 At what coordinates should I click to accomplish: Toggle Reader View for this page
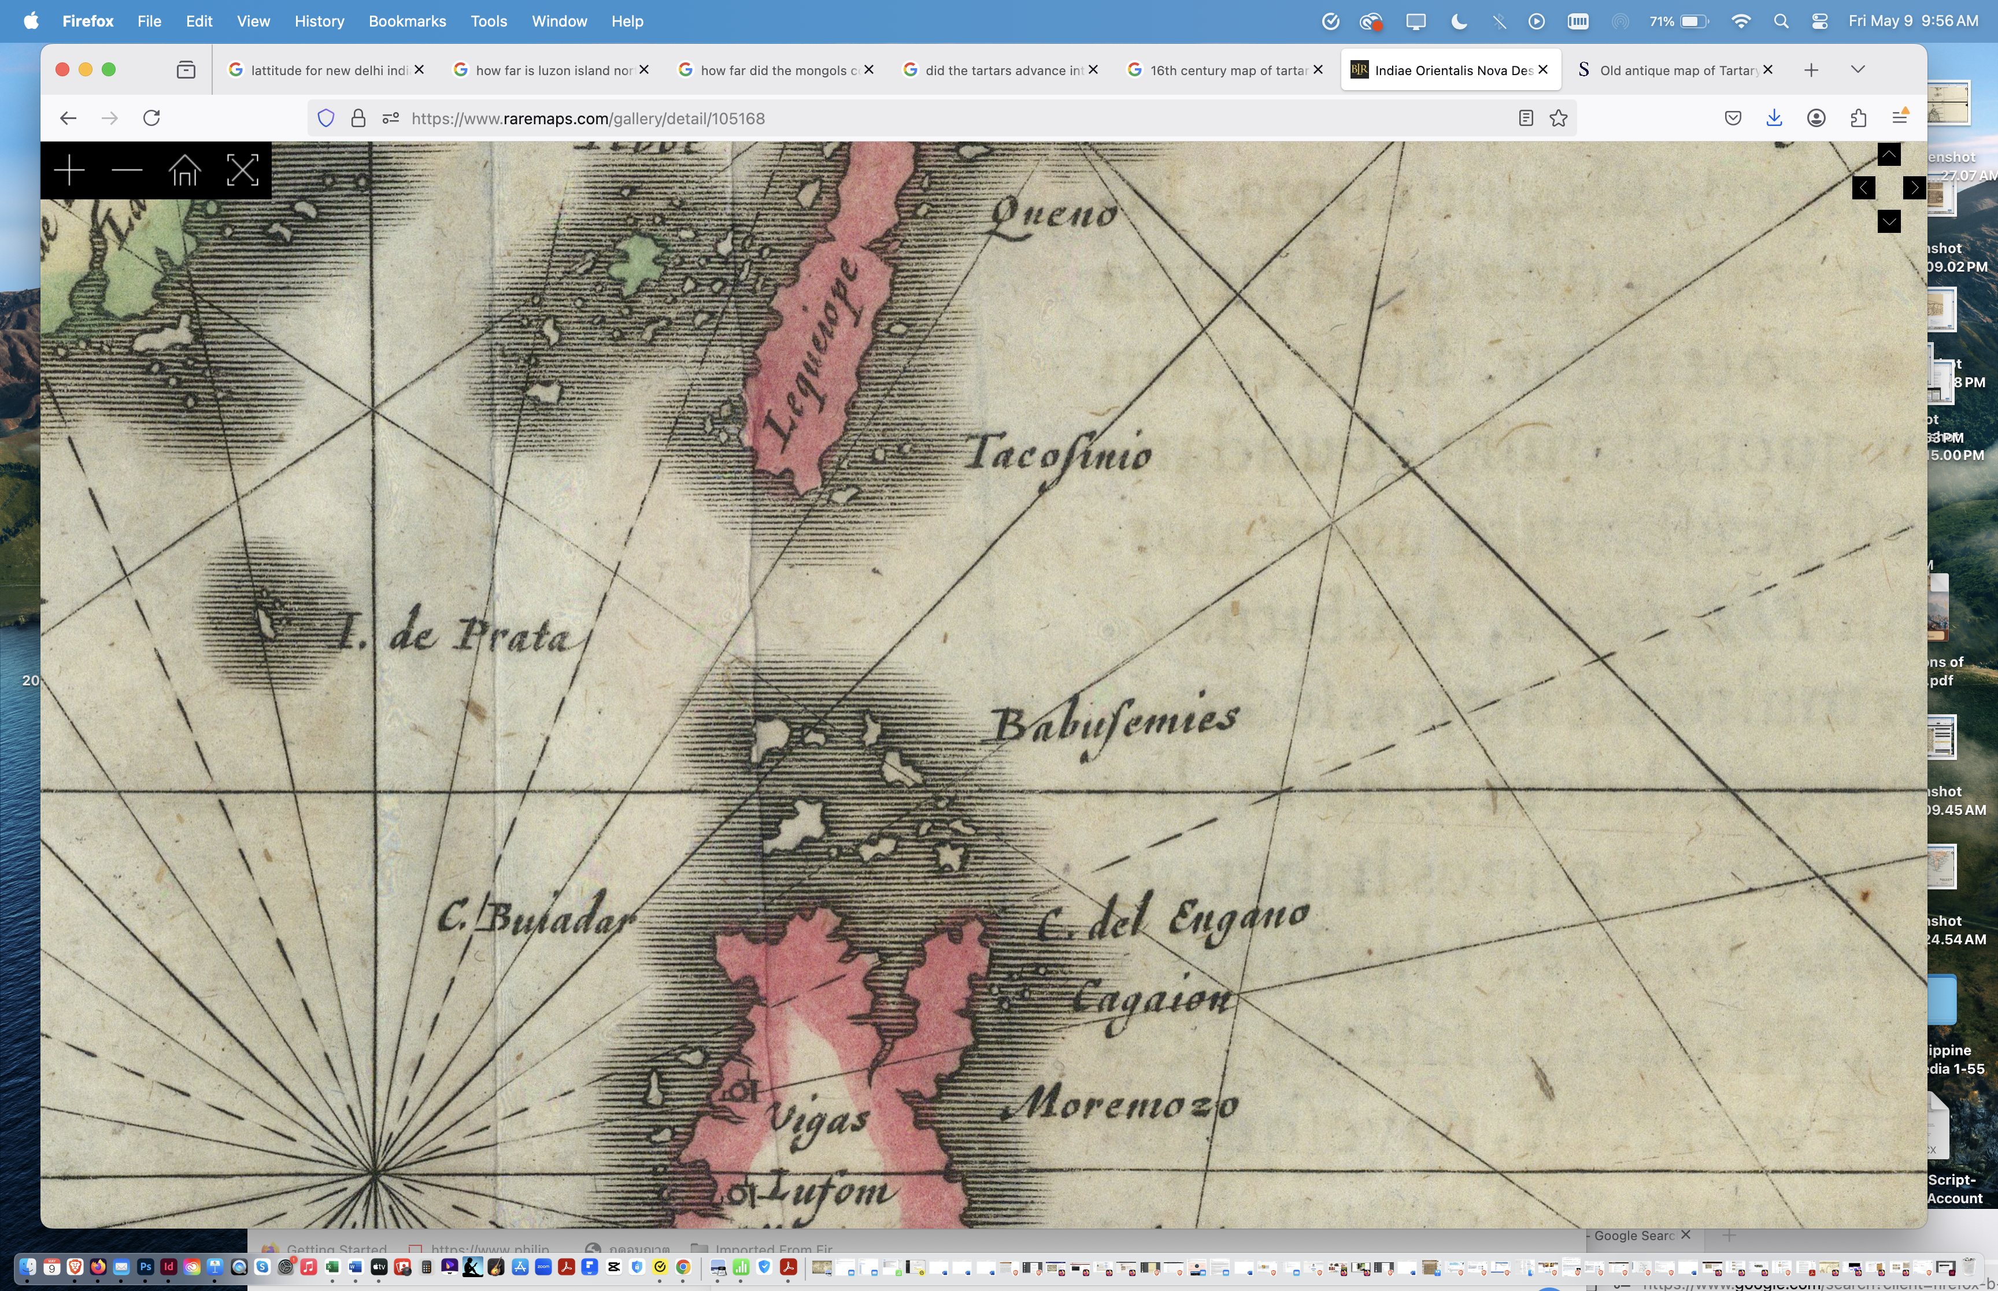coord(1526,118)
